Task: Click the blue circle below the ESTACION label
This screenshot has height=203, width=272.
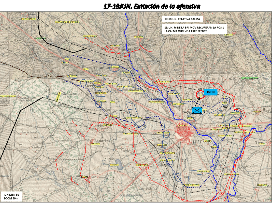Action: click(x=98, y=104)
